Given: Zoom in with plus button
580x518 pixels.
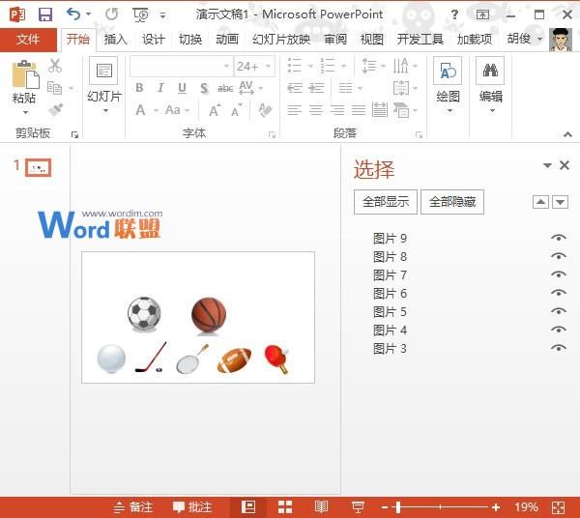Looking at the screenshot, I should (496, 507).
